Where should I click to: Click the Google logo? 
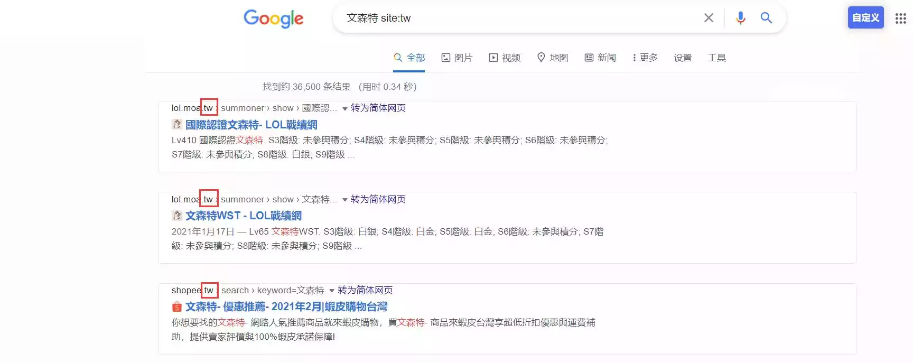pos(274,18)
